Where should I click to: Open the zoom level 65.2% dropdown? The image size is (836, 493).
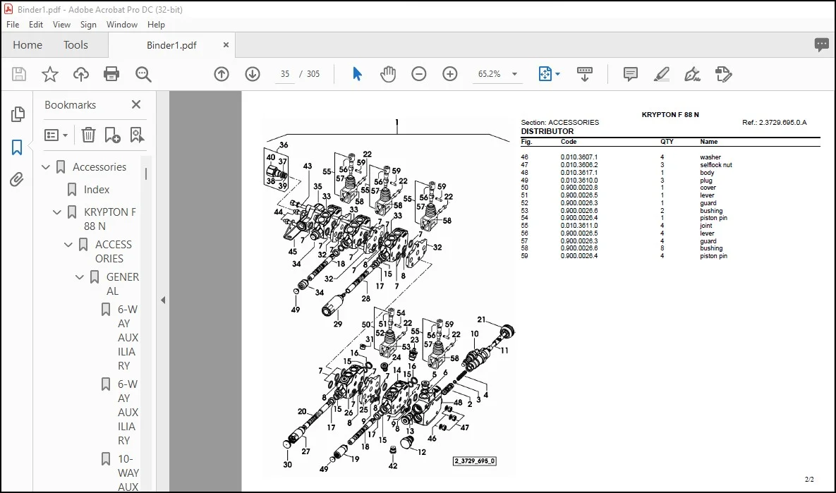(x=514, y=74)
